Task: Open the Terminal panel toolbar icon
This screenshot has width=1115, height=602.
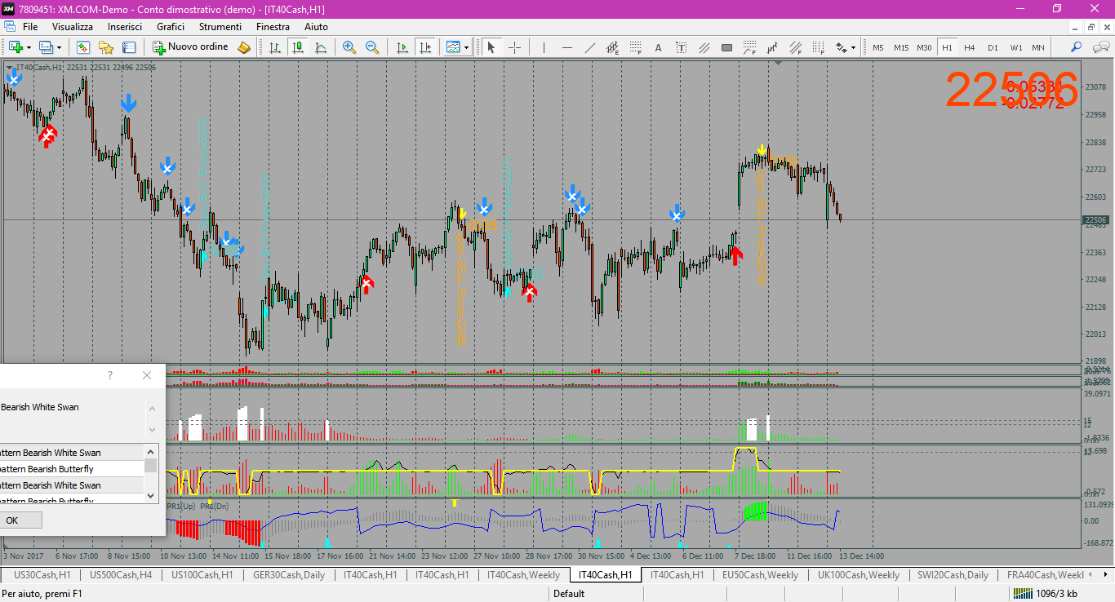Action: pyautogui.click(x=129, y=47)
